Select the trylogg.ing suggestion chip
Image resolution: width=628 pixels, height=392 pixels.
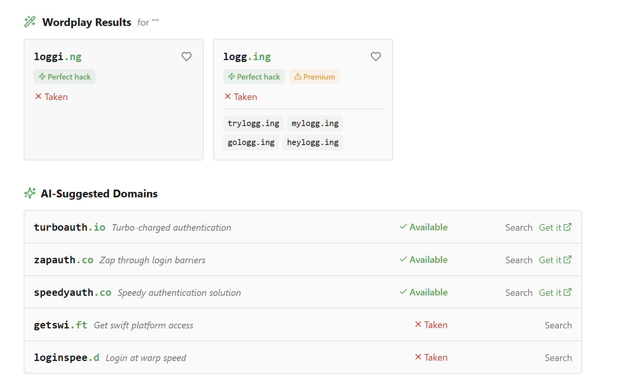pos(253,124)
